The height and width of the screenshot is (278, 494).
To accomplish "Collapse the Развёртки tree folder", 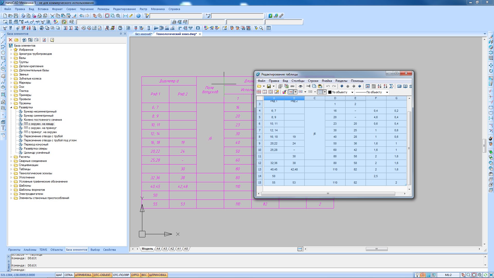I will pos(11,107).
